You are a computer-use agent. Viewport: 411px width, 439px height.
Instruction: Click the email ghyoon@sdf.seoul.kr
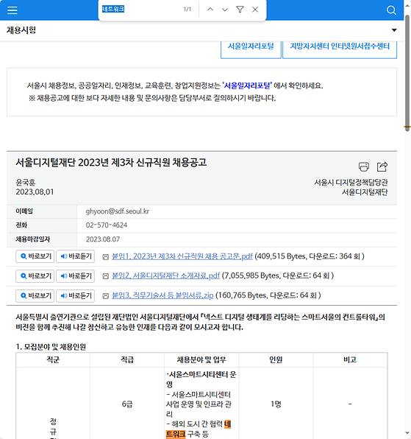tap(118, 211)
